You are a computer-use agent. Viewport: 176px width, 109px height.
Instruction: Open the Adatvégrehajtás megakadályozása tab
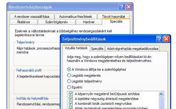tap(132, 49)
